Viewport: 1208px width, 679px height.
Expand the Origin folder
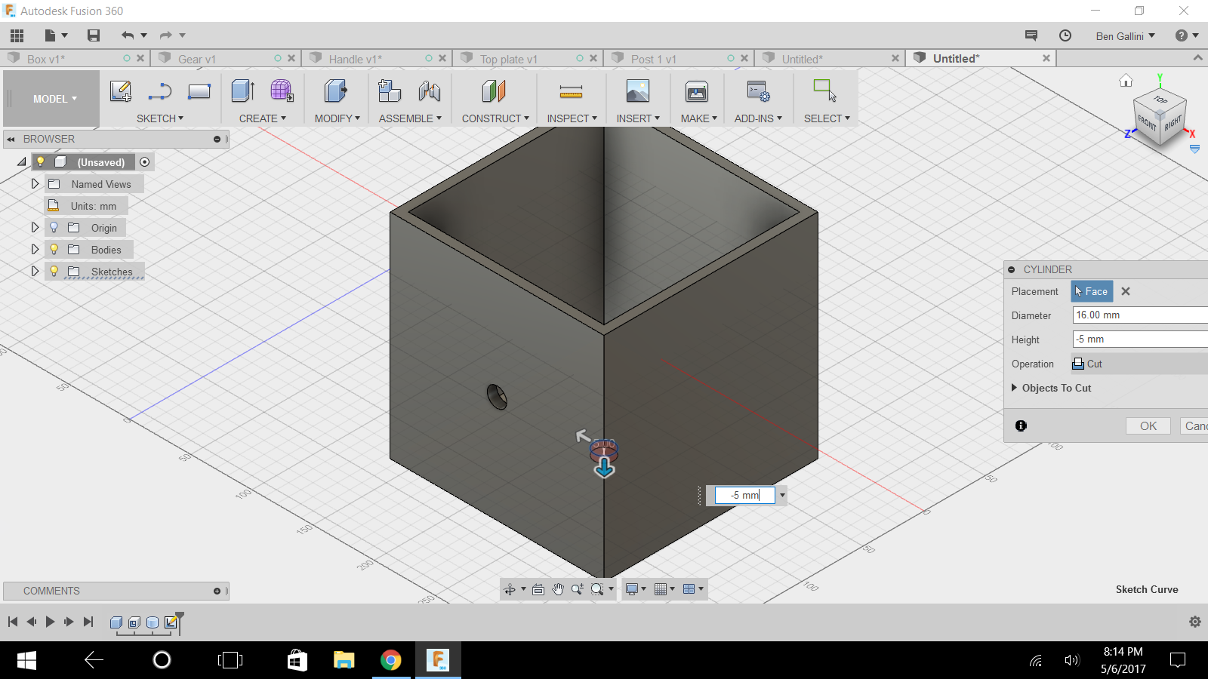(35, 227)
